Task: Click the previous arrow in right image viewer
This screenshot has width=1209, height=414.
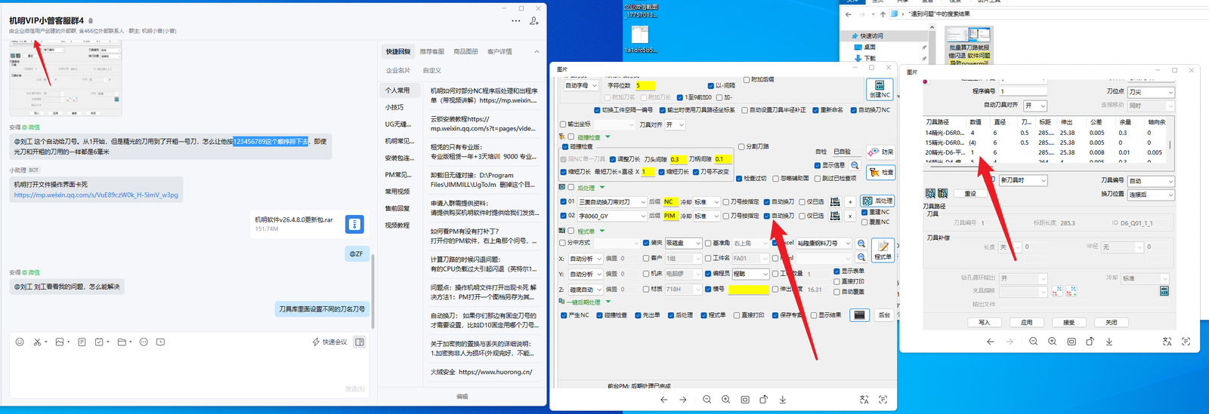Action: [x=990, y=342]
